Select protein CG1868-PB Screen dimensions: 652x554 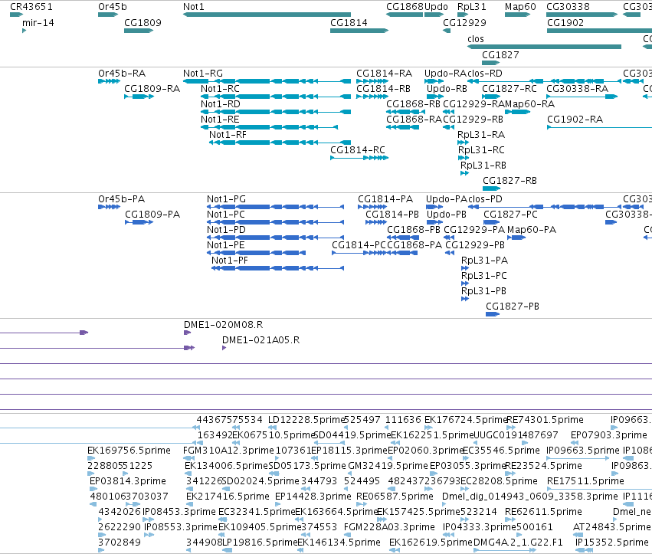[x=402, y=238]
